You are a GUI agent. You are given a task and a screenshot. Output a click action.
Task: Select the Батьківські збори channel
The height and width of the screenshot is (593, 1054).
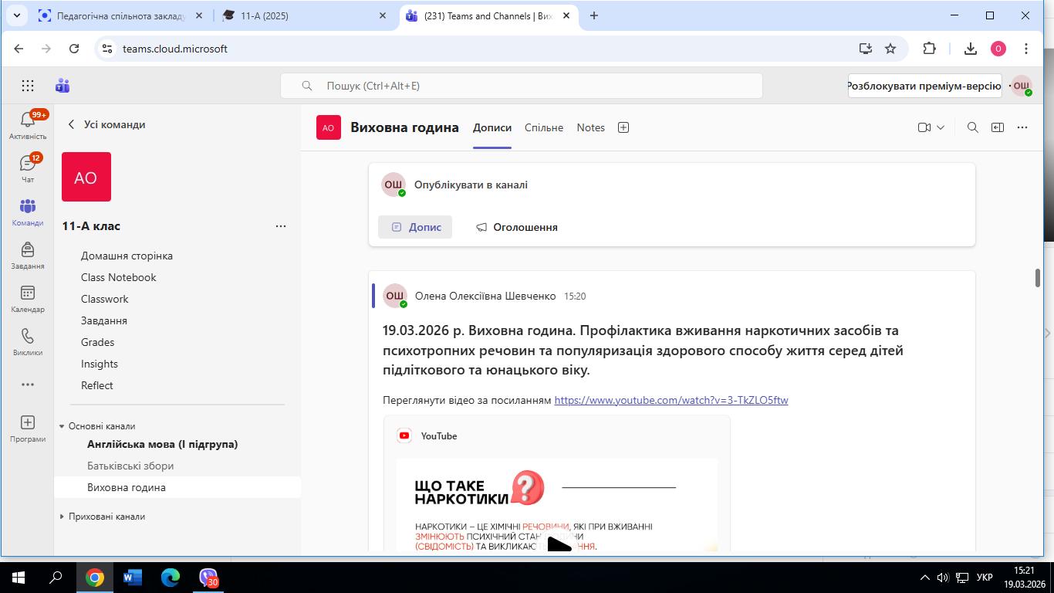pos(130,466)
